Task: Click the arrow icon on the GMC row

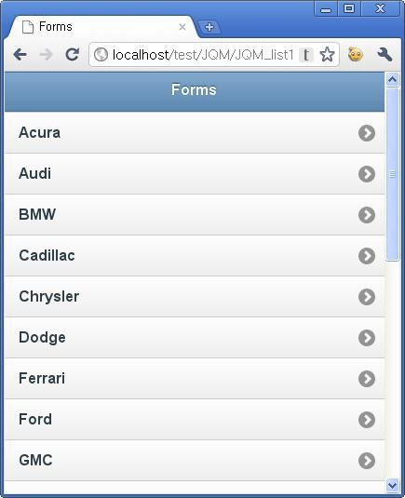Action: point(367,461)
